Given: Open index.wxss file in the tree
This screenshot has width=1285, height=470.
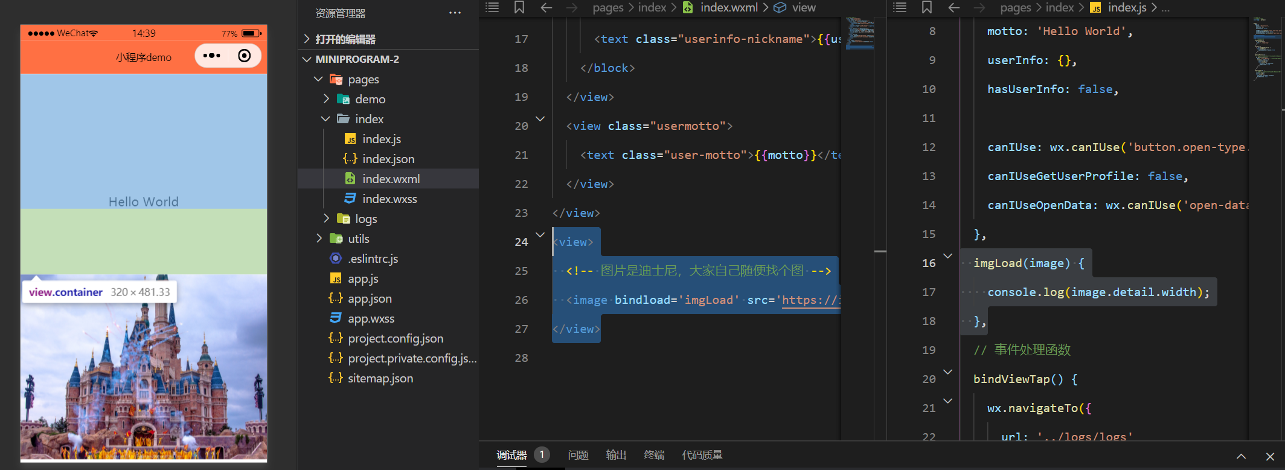Looking at the screenshot, I should pos(388,199).
